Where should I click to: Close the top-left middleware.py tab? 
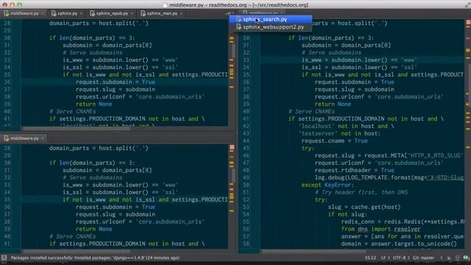(43, 13)
